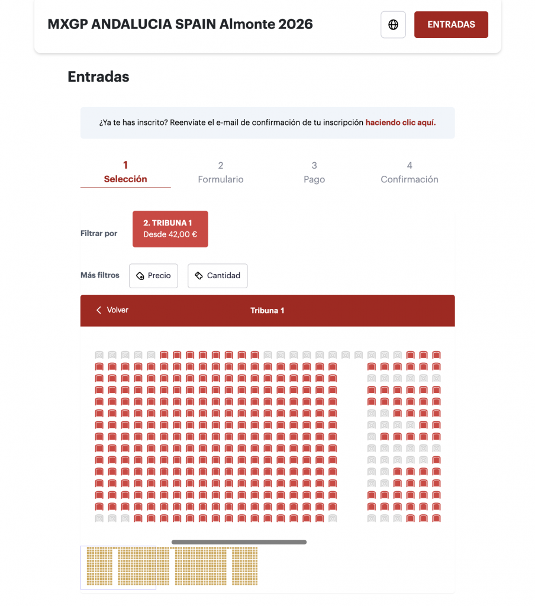Toggle the 2. TRIBUNA 1 filter chip

[x=170, y=229]
